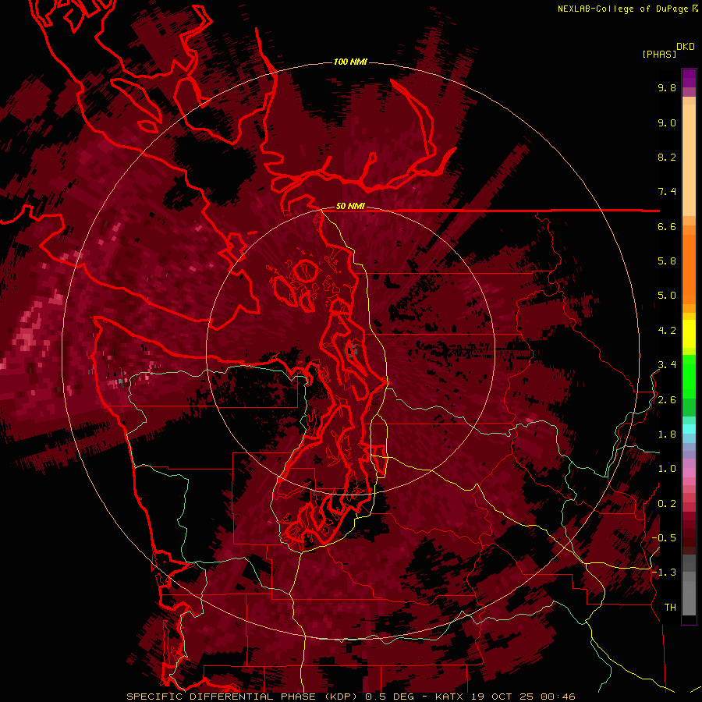Screen dimensions: 702x702
Task: Click the 19 OCT 25 00:46 timestamp
Action: 523,697
